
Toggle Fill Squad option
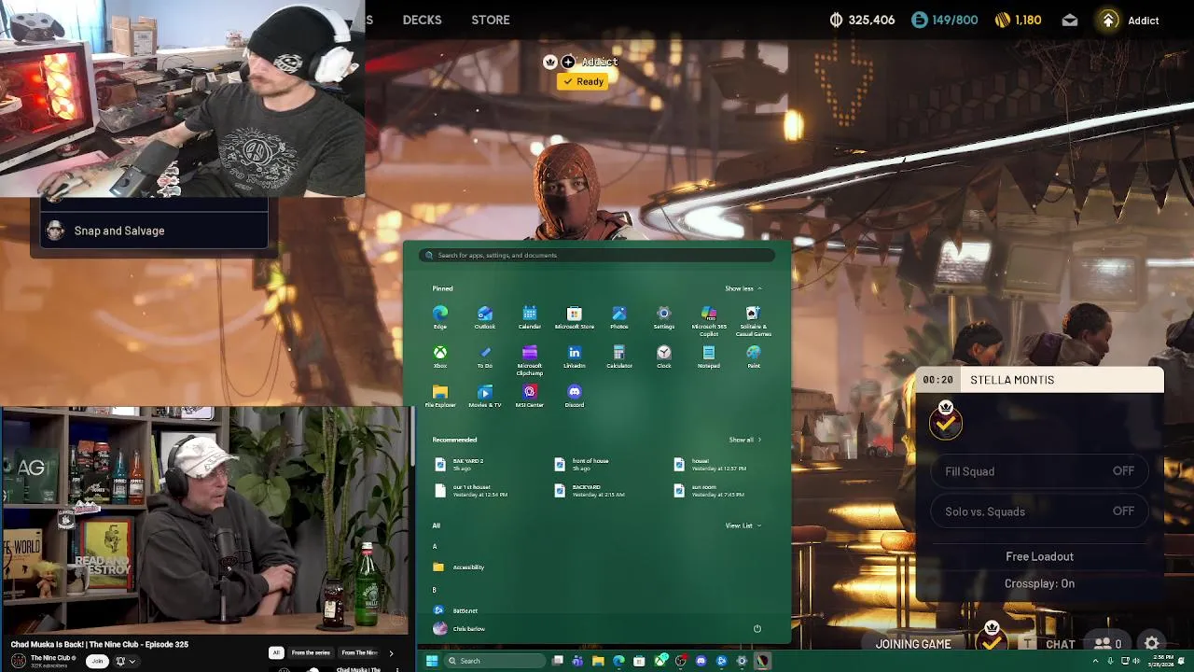pyautogui.click(x=1039, y=471)
